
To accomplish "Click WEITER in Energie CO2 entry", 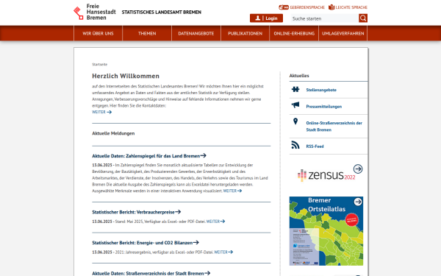I will pyautogui.click(x=223, y=252).
